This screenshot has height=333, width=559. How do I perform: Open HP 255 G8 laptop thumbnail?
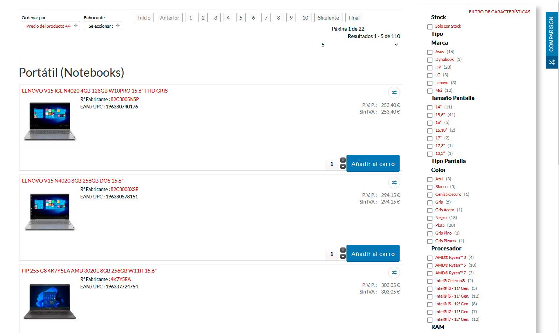click(50, 302)
